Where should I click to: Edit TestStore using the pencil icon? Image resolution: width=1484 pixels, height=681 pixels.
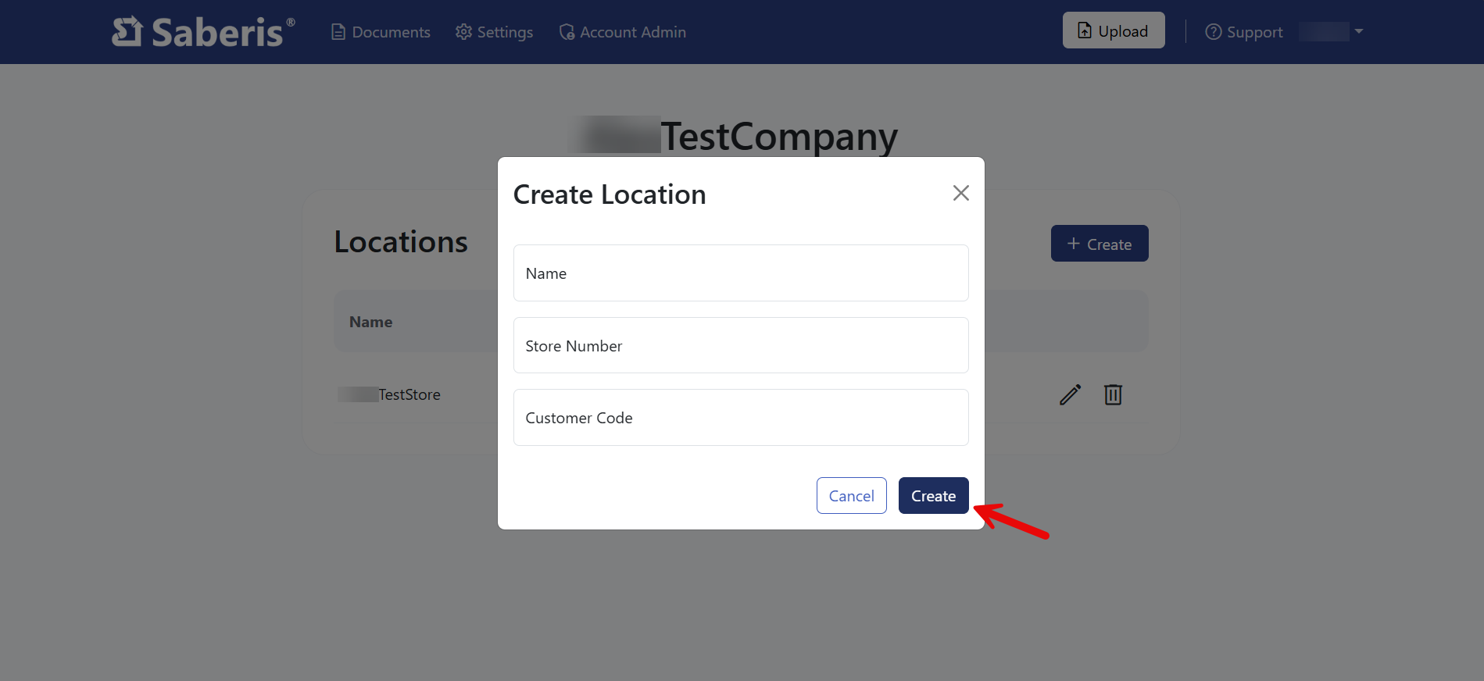1070,394
